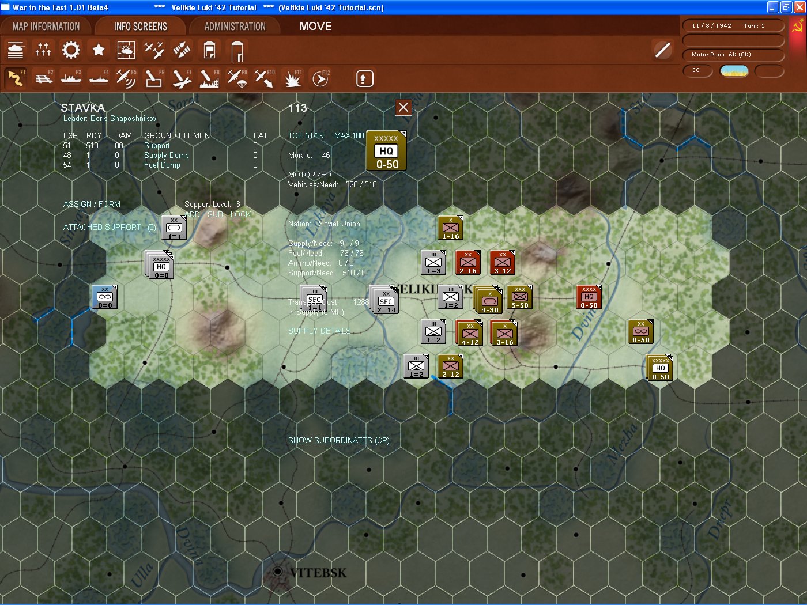Select the F3 naval transport ship icon
This screenshot has height=605, width=807.
(71, 78)
